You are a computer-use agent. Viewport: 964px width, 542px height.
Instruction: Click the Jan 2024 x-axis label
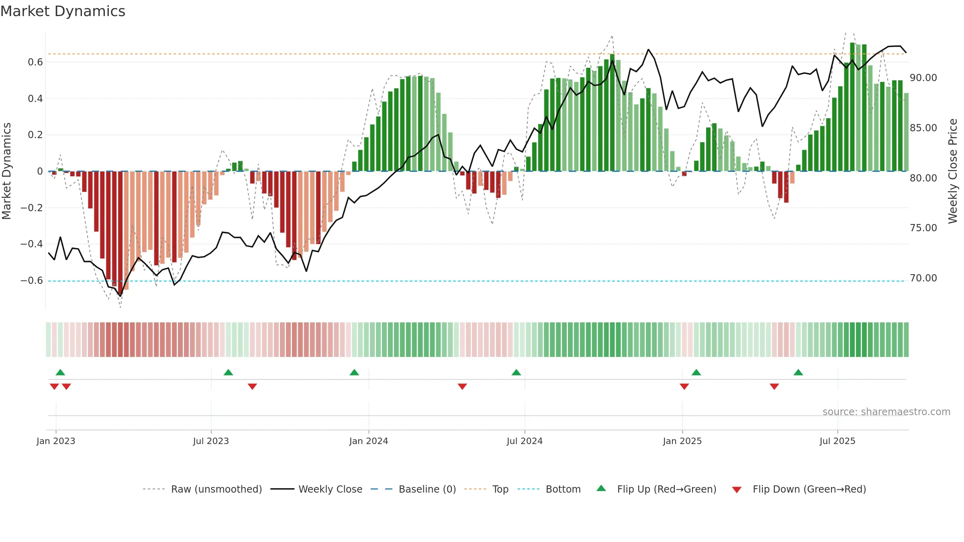pyautogui.click(x=369, y=441)
